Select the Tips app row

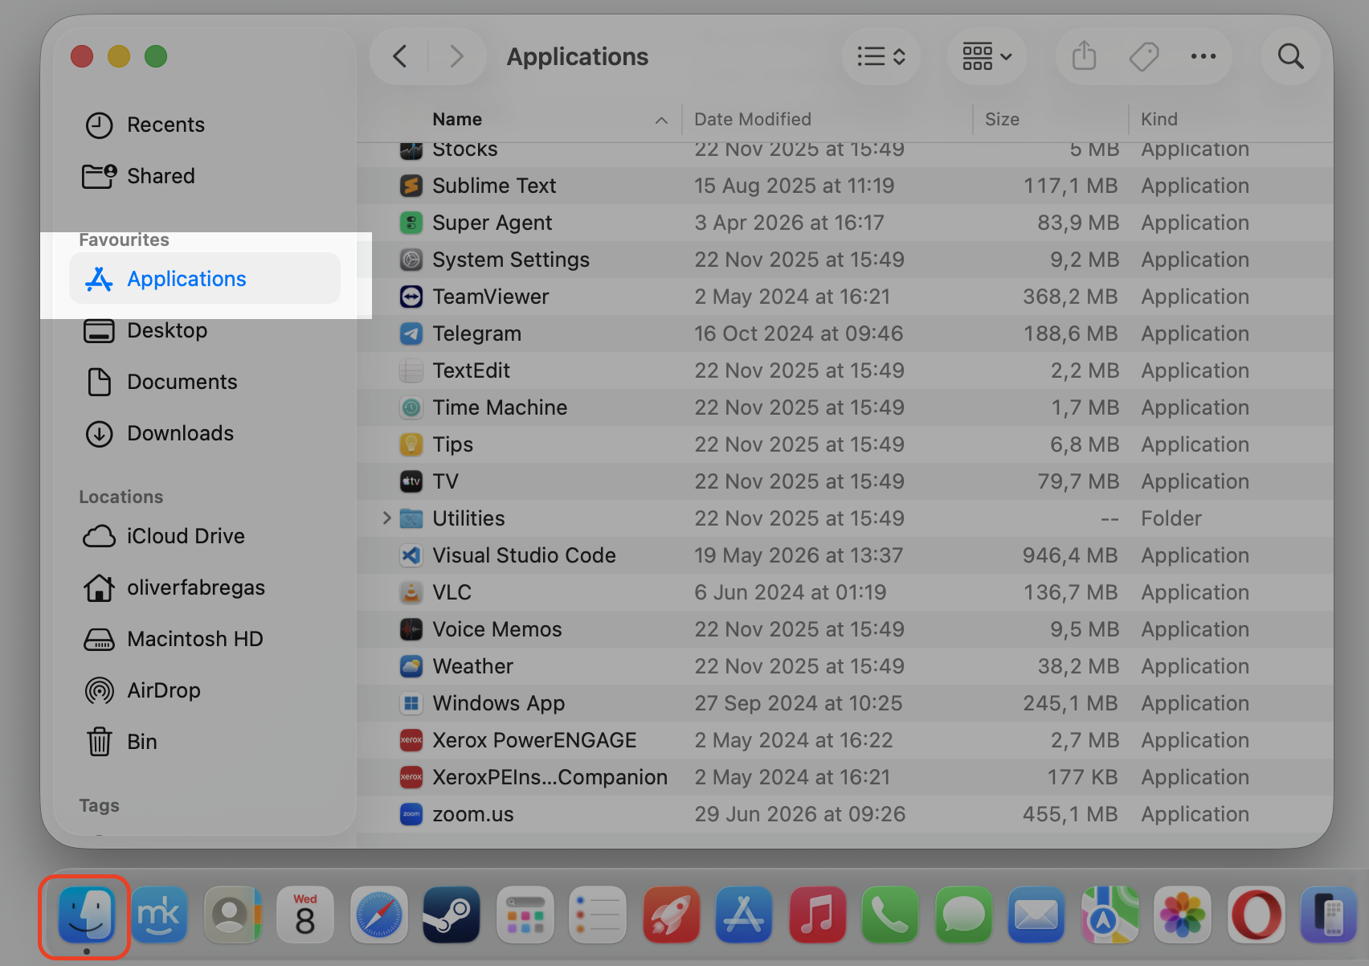[x=845, y=444]
